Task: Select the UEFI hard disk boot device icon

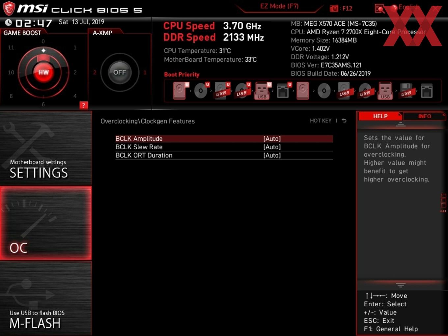Action: [180, 91]
